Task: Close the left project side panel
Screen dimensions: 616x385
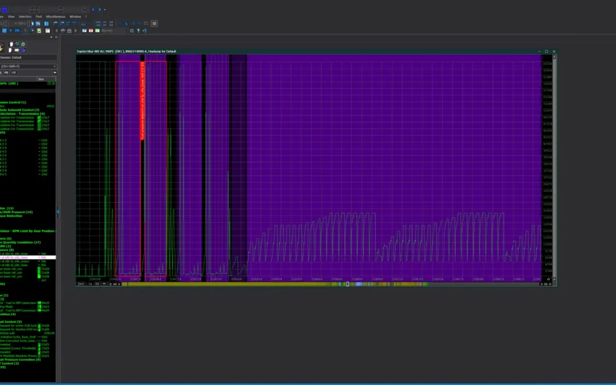Action: click(x=56, y=37)
